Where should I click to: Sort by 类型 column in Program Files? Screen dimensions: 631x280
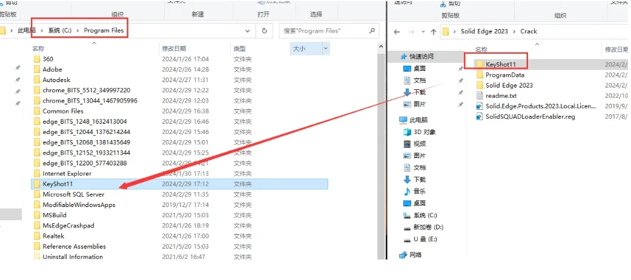pos(239,48)
